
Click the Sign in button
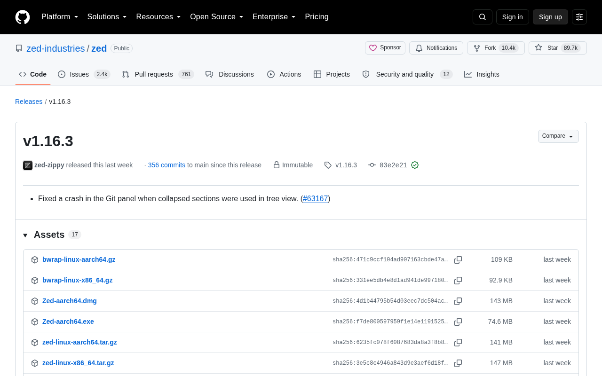point(513,17)
